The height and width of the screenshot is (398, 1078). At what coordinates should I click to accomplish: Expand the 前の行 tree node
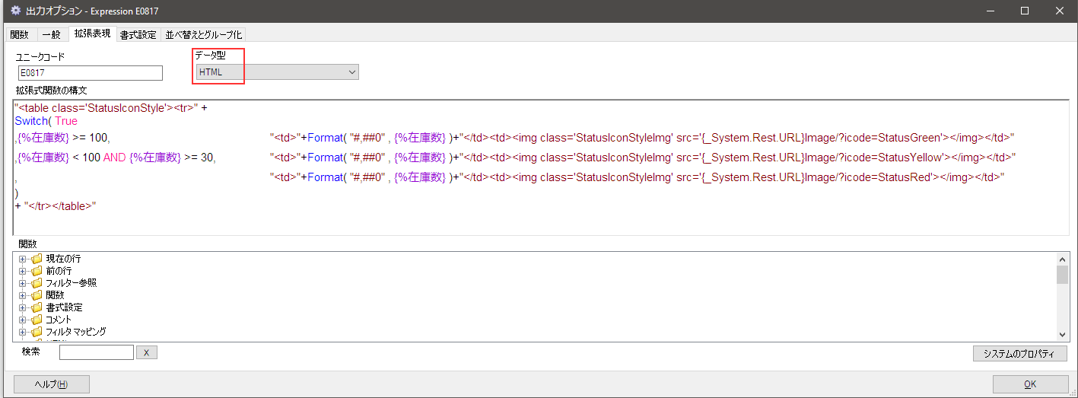[23, 271]
